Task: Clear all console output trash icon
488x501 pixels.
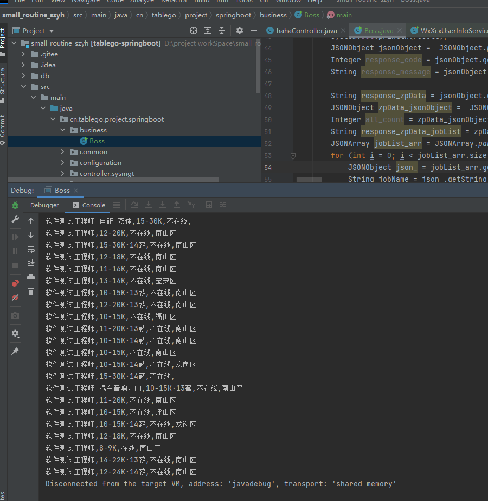Action: [31, 291]
